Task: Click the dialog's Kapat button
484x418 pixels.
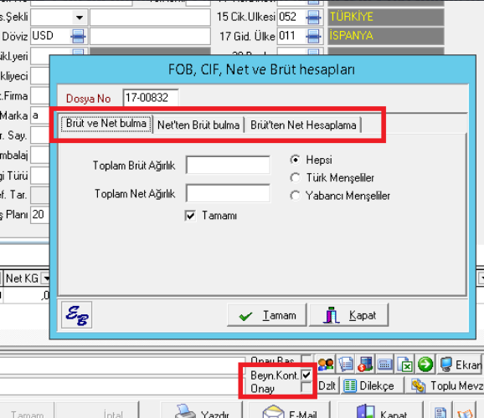Action: point(349,315)
